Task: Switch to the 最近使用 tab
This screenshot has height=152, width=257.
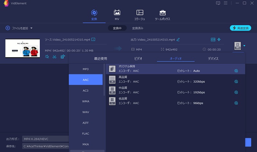Action: [x=101, y=58]
